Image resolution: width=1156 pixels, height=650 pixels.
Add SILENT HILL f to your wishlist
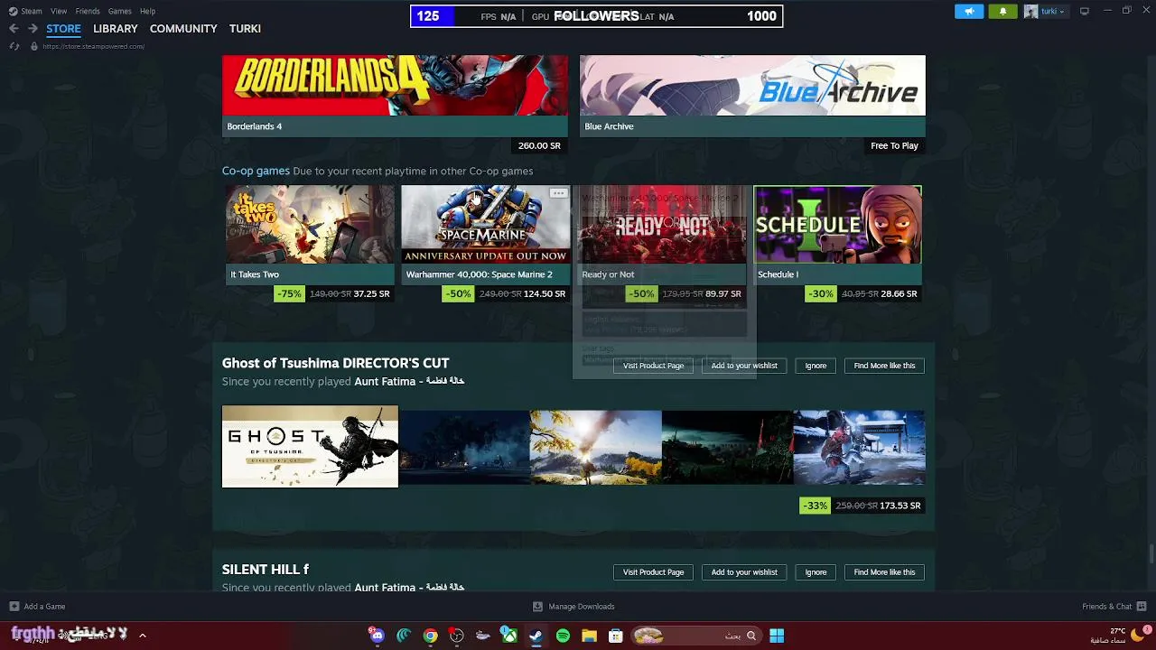[744, 572]
